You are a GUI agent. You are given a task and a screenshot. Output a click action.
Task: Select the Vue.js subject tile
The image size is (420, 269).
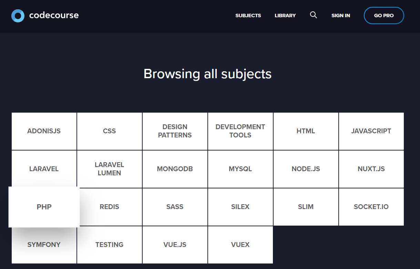pyautogui.click(x=175, y=245)
